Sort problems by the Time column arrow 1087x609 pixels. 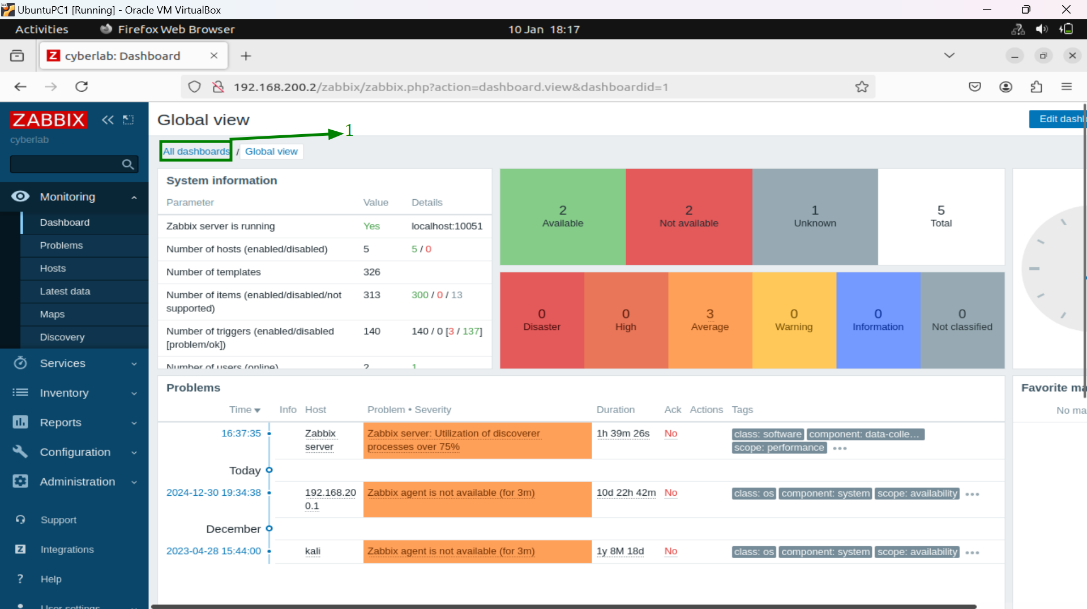[258, 410]
